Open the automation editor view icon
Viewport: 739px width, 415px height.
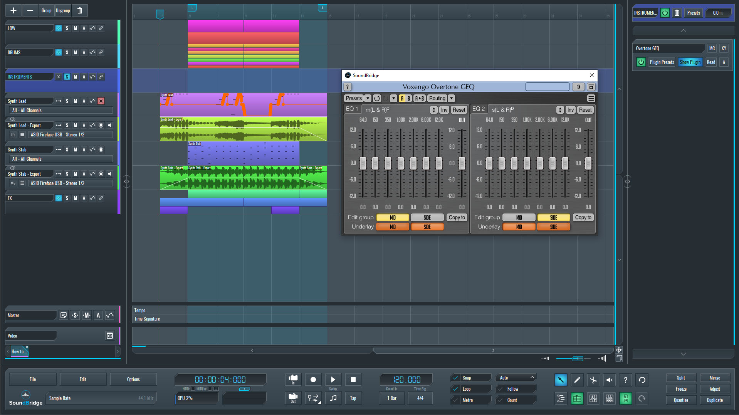click(593, 398)
